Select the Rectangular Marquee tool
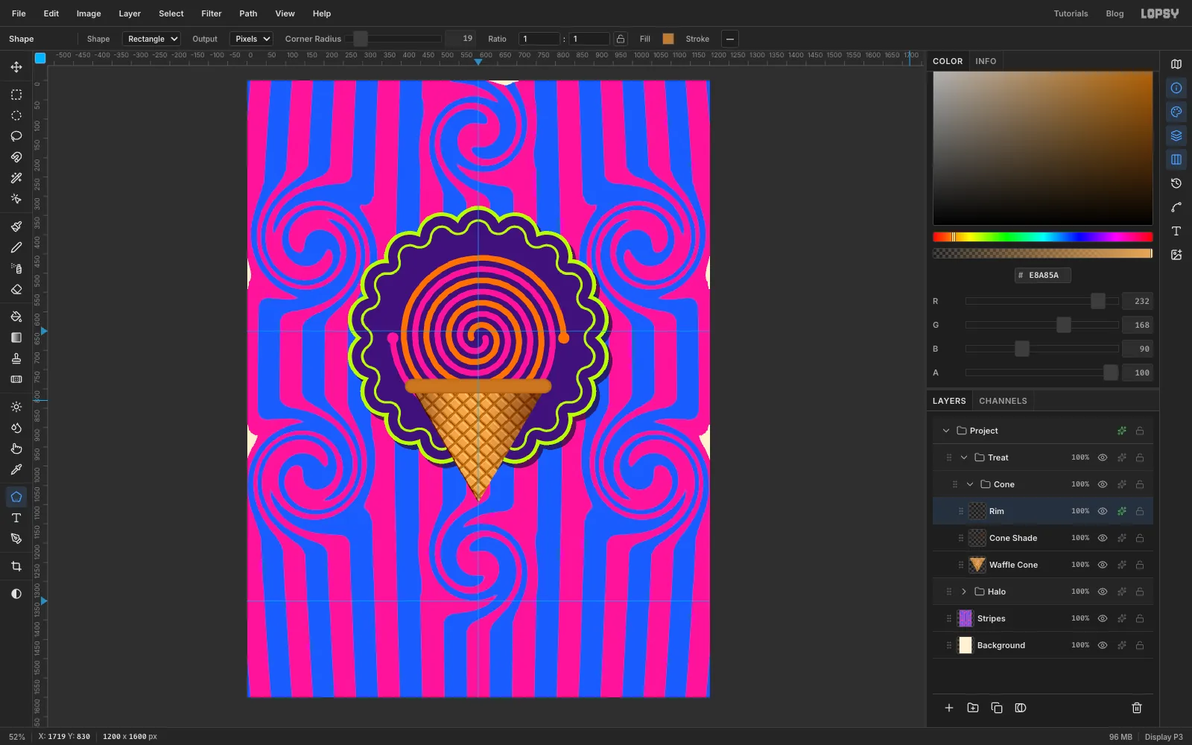This screenshot has height=745, width=1192. [16, 95]
